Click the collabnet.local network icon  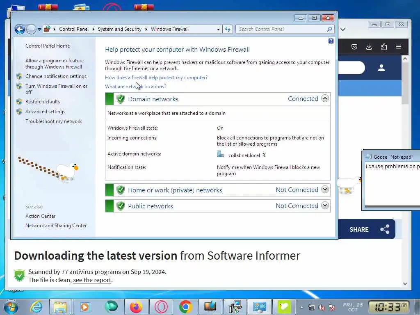point(220,154)
